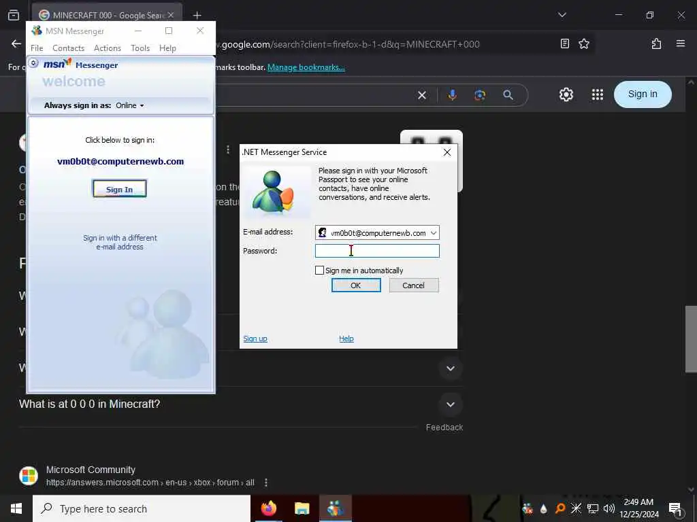This screenshot has height=522, width=697.
Task: Click OK in .NET Messenger Service dialog
Action: [355, 285]
